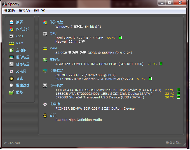This screenshot has height=150, width=190.
Task: Click the RAM module icon in summary panel
Action: [x=45, y=49]
